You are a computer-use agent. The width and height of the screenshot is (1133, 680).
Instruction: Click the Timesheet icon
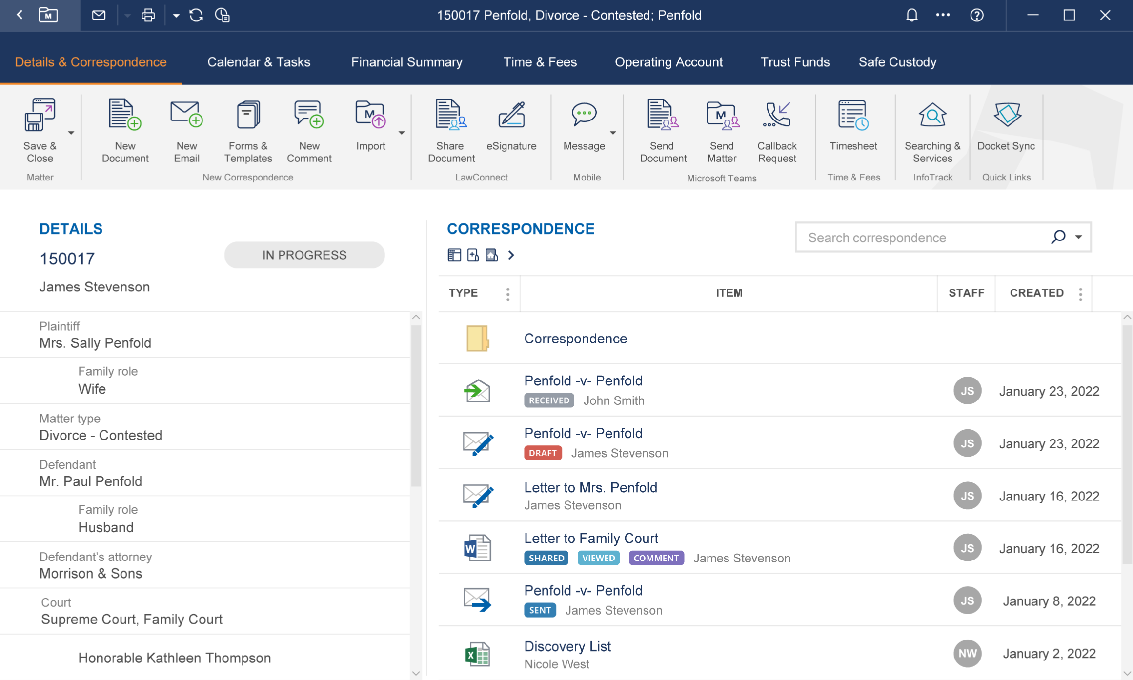[853, 116]
